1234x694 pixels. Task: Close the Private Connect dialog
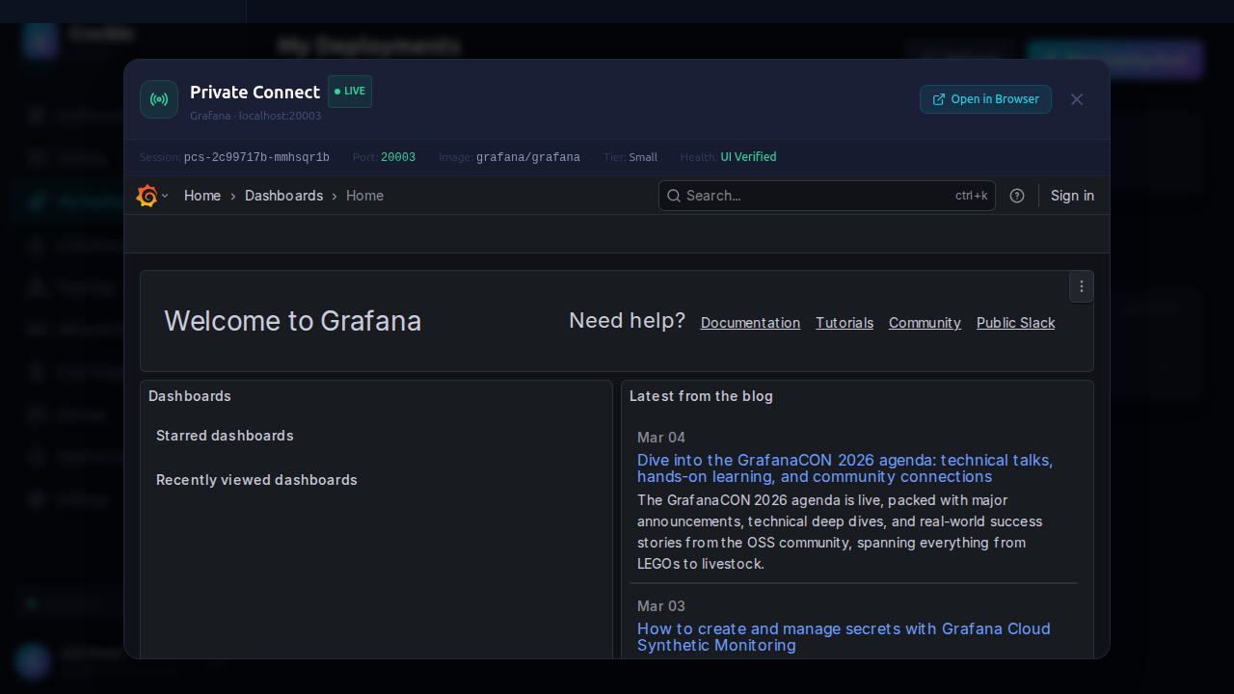1077,99
